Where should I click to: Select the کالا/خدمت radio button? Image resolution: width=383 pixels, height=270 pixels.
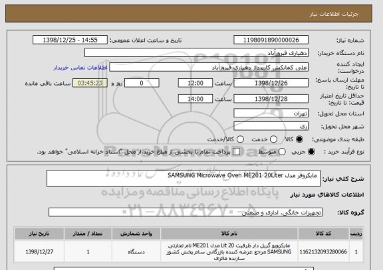tap(240, 139)
